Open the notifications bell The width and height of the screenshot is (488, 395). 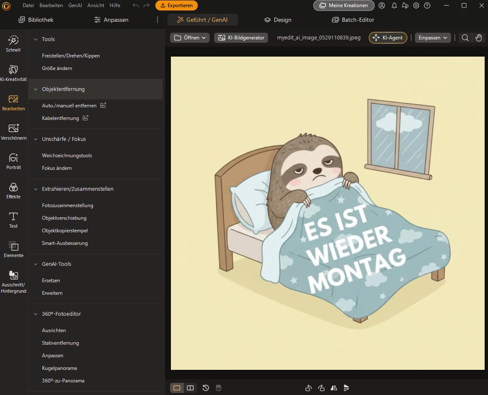(x=394, y=5)
